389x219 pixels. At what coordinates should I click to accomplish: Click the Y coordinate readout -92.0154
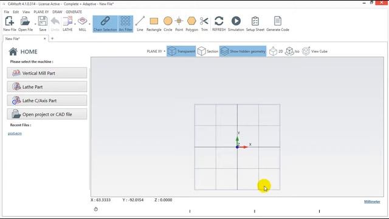click(133, 200)
